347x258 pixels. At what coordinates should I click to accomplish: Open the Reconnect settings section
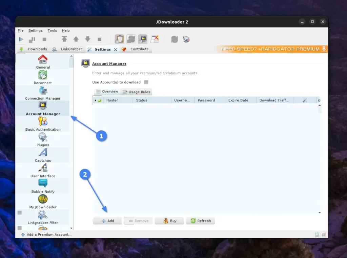click(x=43, y=77)
